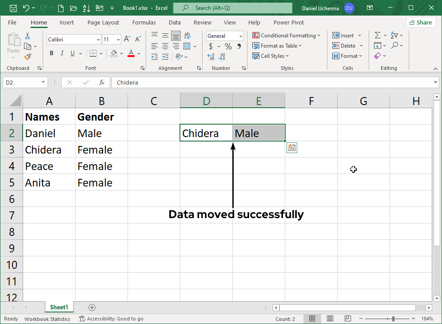Viewport: 442px width, 324px height.
Task: Toggle underline formatting
Action: [x=72, y=53]
